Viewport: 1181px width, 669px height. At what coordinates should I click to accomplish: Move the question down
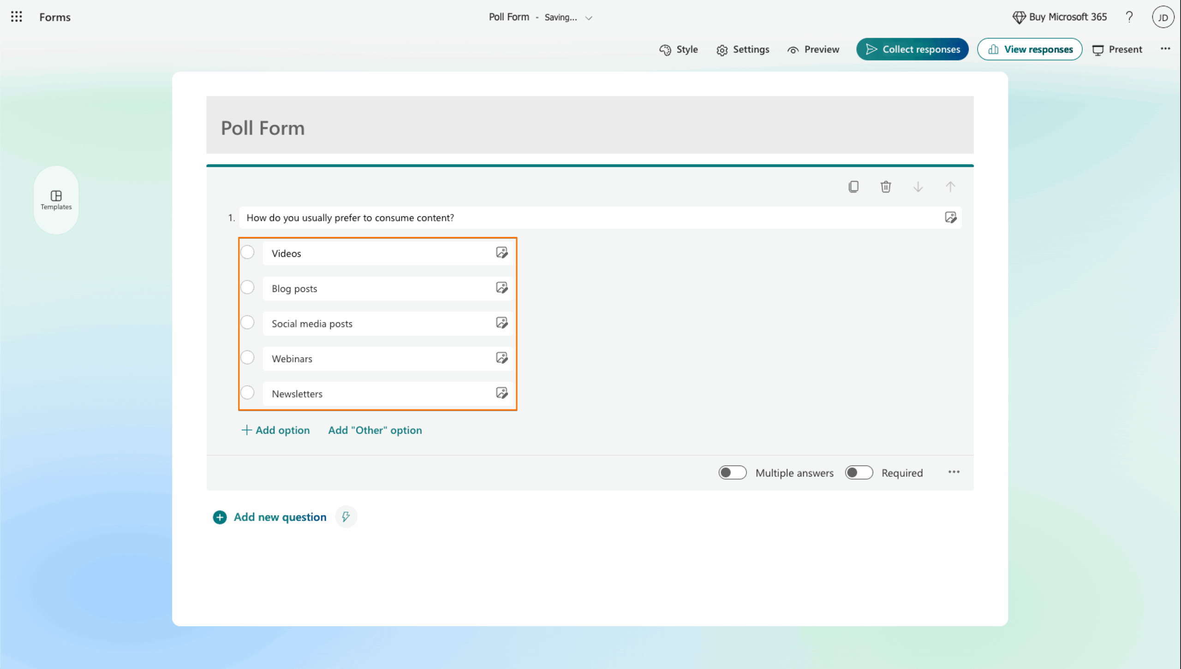918,187
